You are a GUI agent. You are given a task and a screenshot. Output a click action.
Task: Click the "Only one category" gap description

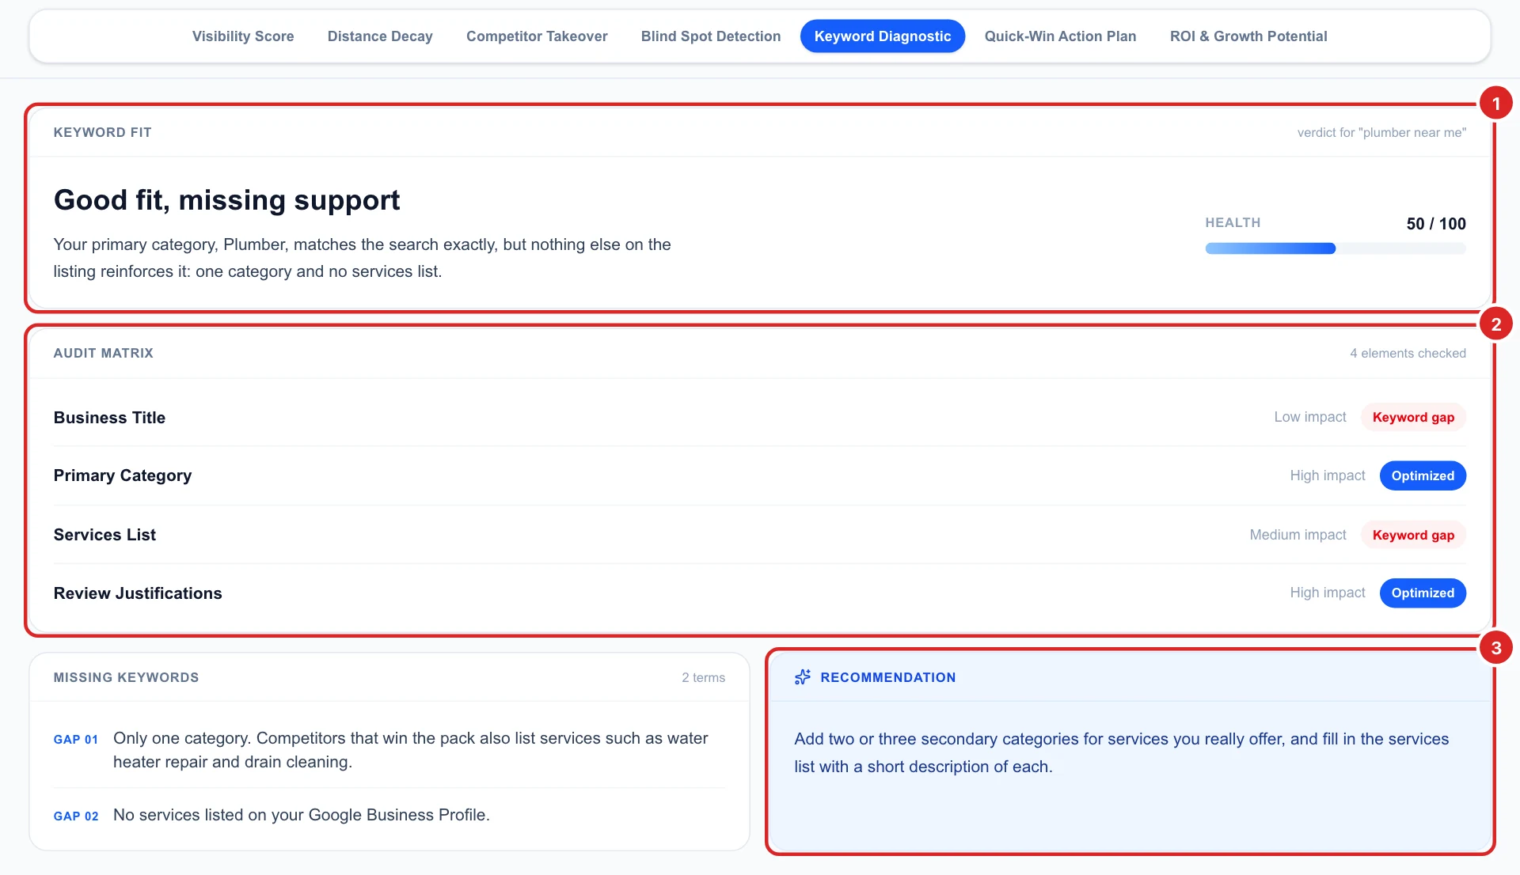[x=411, y=750]
